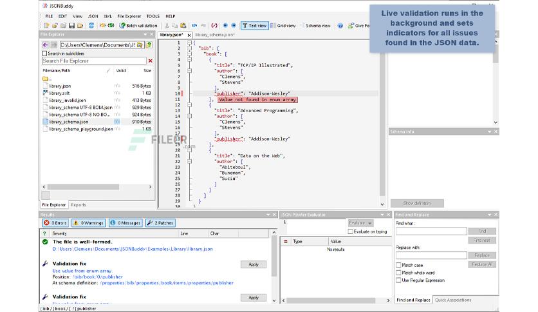This screenshot has width=538, height=312.
Task: Click green check icon beside well-formed message
Action: coord(45,242)
